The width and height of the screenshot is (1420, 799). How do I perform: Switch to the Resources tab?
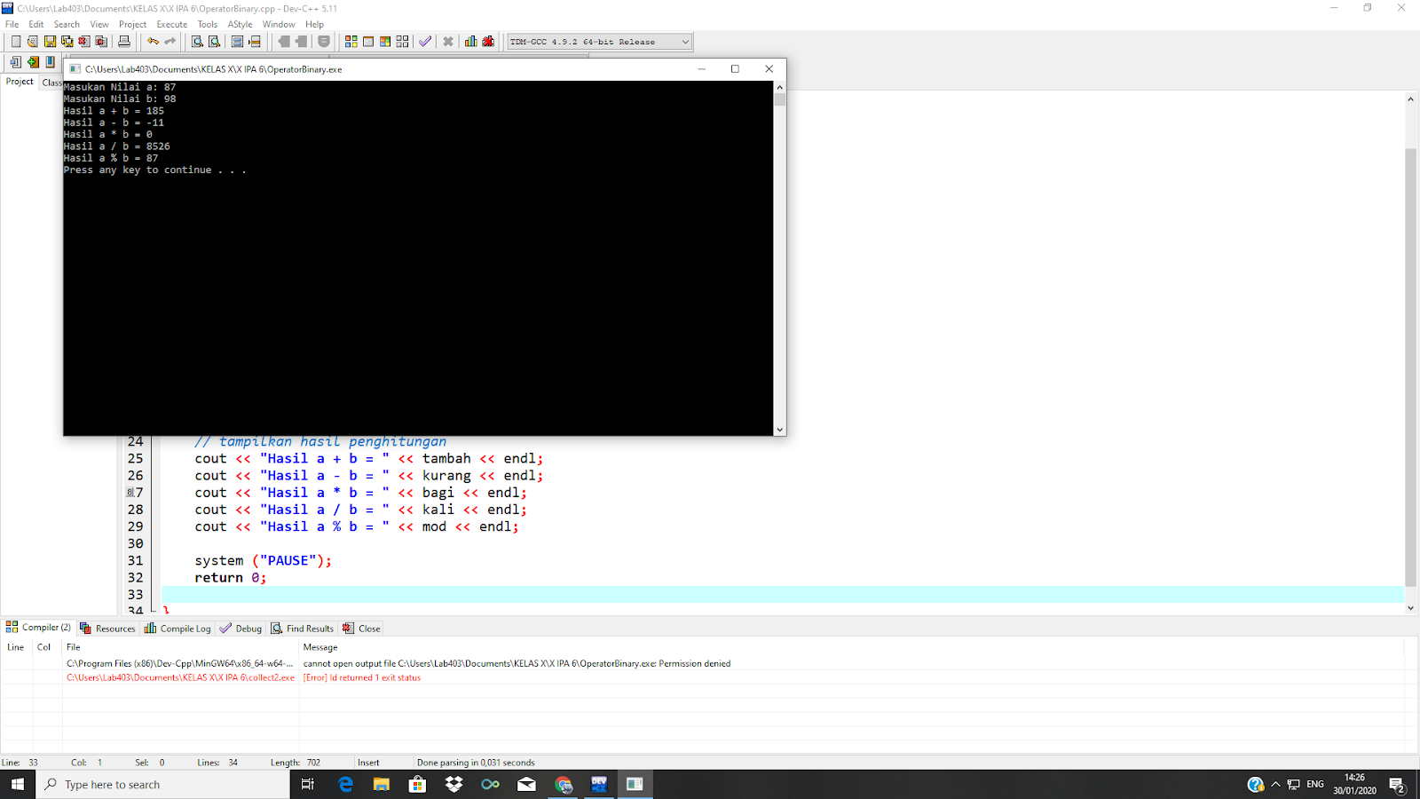(x=108, y=629)
